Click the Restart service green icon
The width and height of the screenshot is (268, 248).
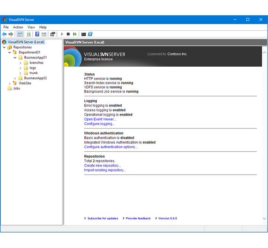[x=75, y=34]
